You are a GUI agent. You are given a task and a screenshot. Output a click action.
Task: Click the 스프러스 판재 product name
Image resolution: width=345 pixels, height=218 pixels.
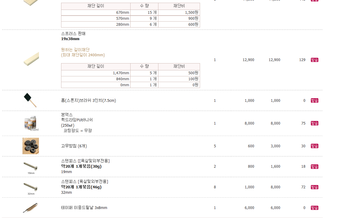click(73, 34)
